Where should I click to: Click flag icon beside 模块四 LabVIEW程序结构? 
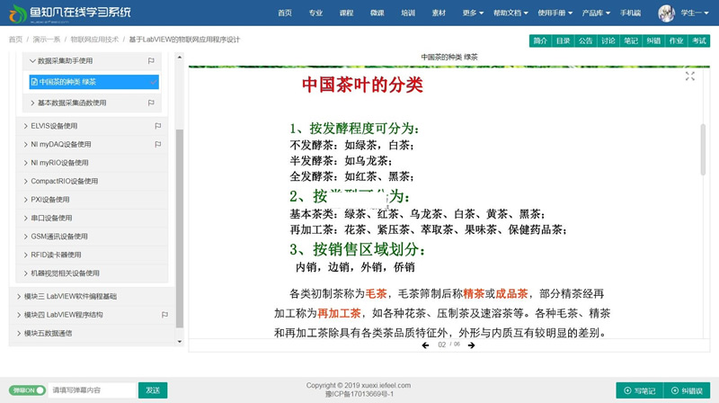point(164,315)
